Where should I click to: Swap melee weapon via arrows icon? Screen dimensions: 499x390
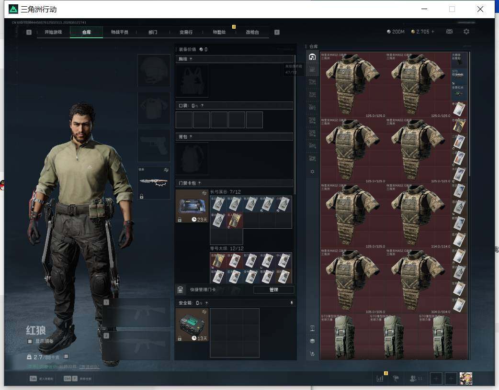coord(166,170)
